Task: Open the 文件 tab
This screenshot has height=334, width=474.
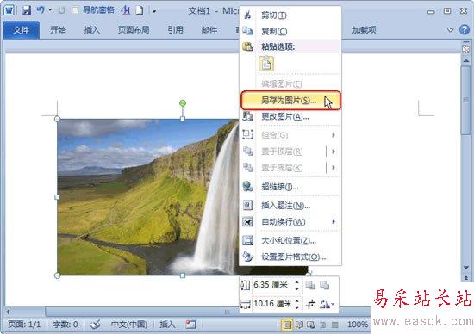Action: (x=22, y=30)
